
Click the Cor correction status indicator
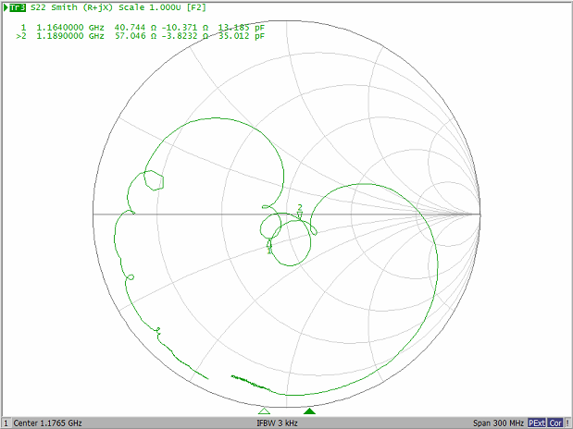tap(554, 423)
